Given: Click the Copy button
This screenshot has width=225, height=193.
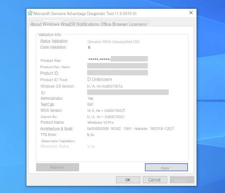Looking at the screenshot, I should pos(166,167).
